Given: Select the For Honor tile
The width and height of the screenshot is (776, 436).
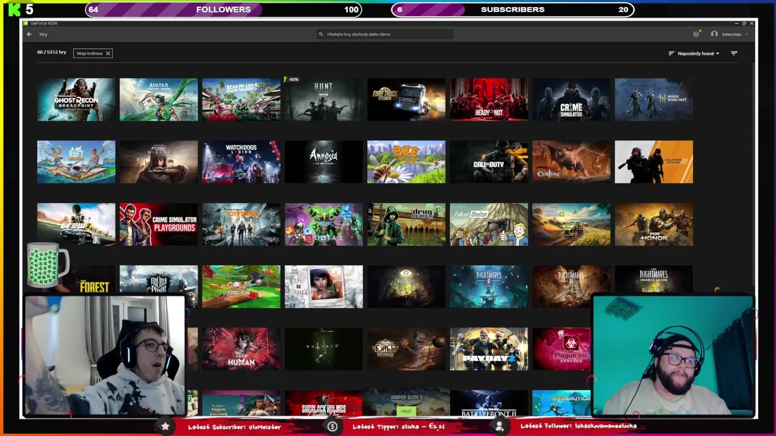Looking at the screenshot, I should pos(654,224).
